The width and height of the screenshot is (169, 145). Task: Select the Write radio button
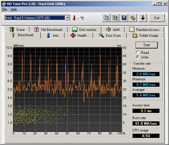tap(138, 57)
